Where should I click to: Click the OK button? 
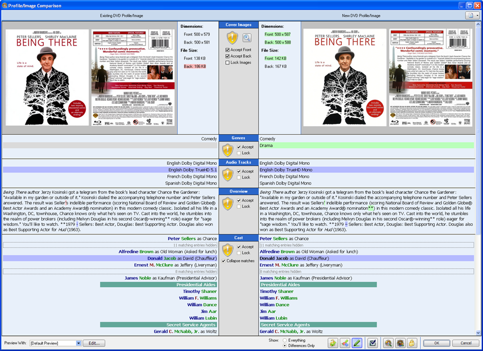tap(436, 343)
